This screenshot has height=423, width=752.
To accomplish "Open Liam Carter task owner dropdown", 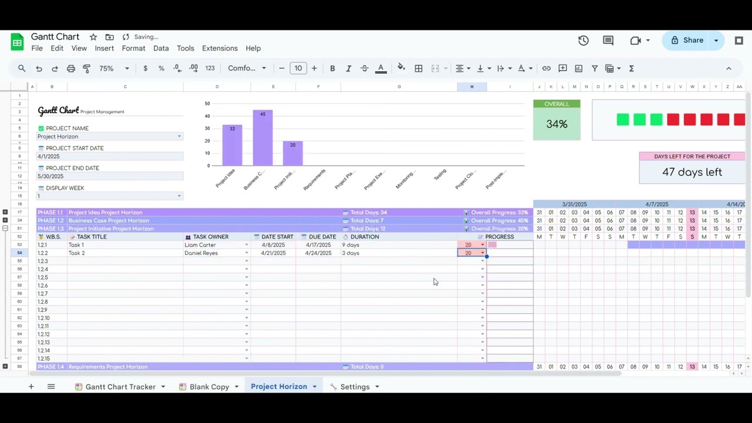I will (x=246, y=245).
